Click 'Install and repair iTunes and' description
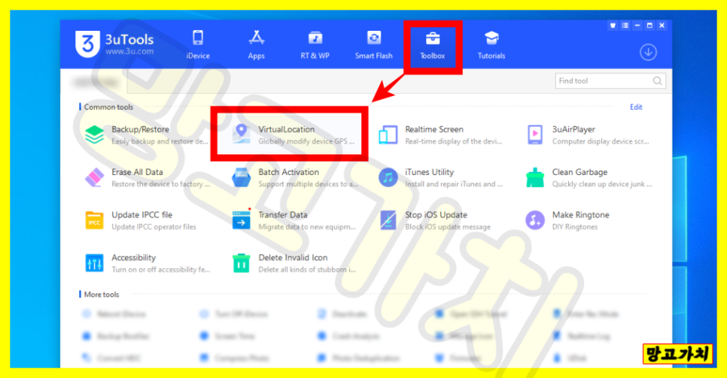The image size is (727, 378). coord(454,184)
